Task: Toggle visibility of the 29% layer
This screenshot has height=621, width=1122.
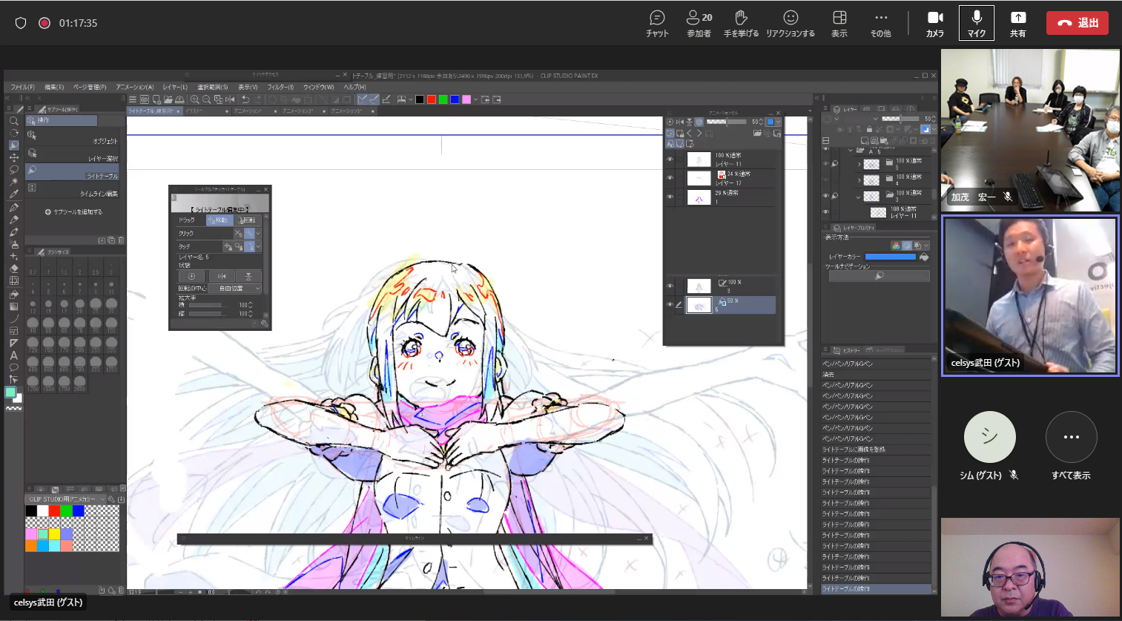Action: [x=670, y=197]
